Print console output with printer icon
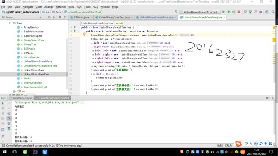 [x=9, y=124]
